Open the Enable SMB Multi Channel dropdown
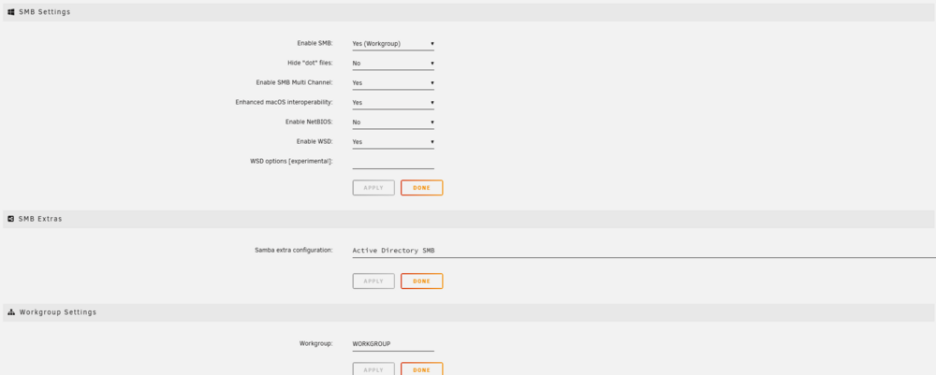 393,83
